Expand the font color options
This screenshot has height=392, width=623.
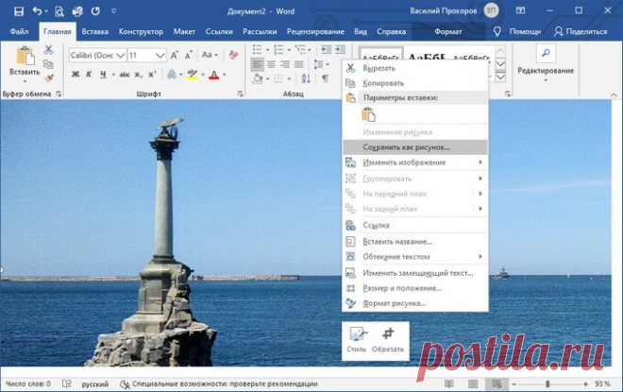tap(225, 75)
